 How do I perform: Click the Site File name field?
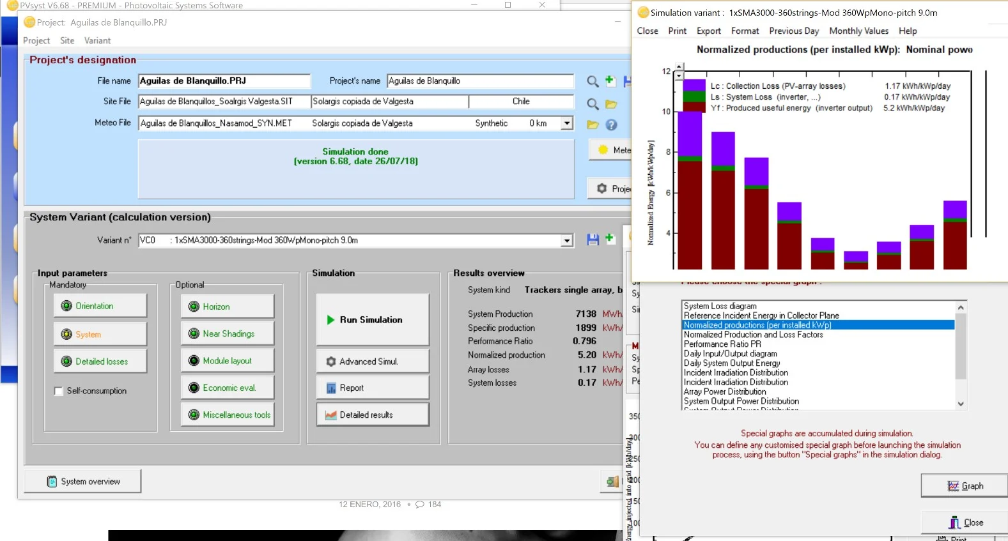(224, 102)
